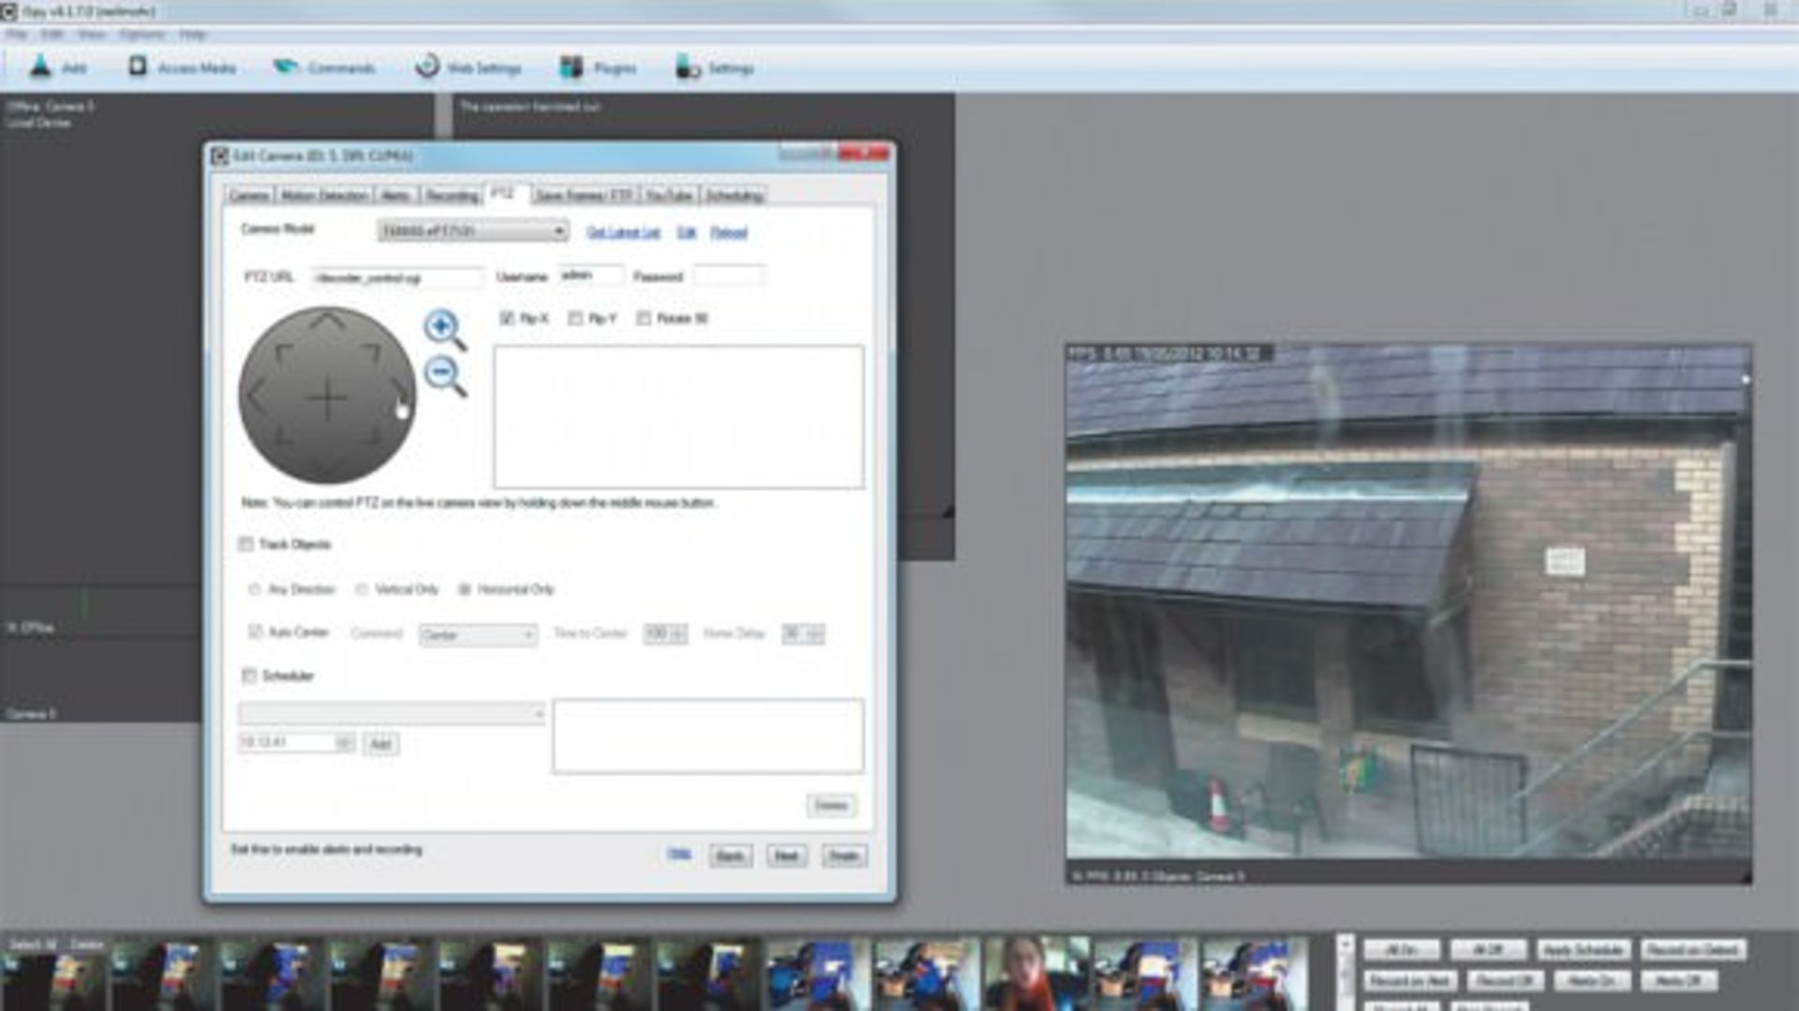Open the File menu

pyautogui.click(x=16, y=35)
